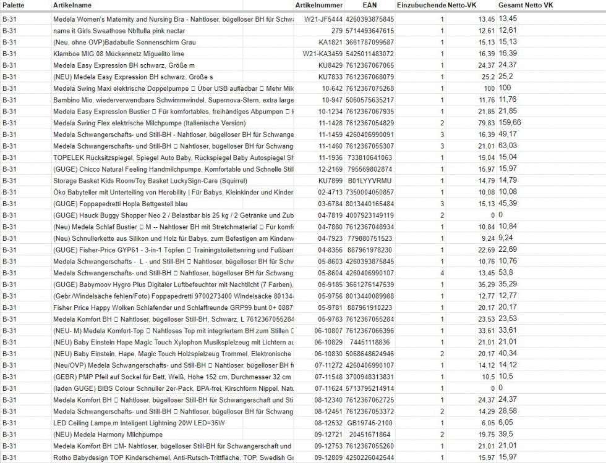Select Netto-VK value 79,83
Screen dimensions: 606x463
pos(487,123)
